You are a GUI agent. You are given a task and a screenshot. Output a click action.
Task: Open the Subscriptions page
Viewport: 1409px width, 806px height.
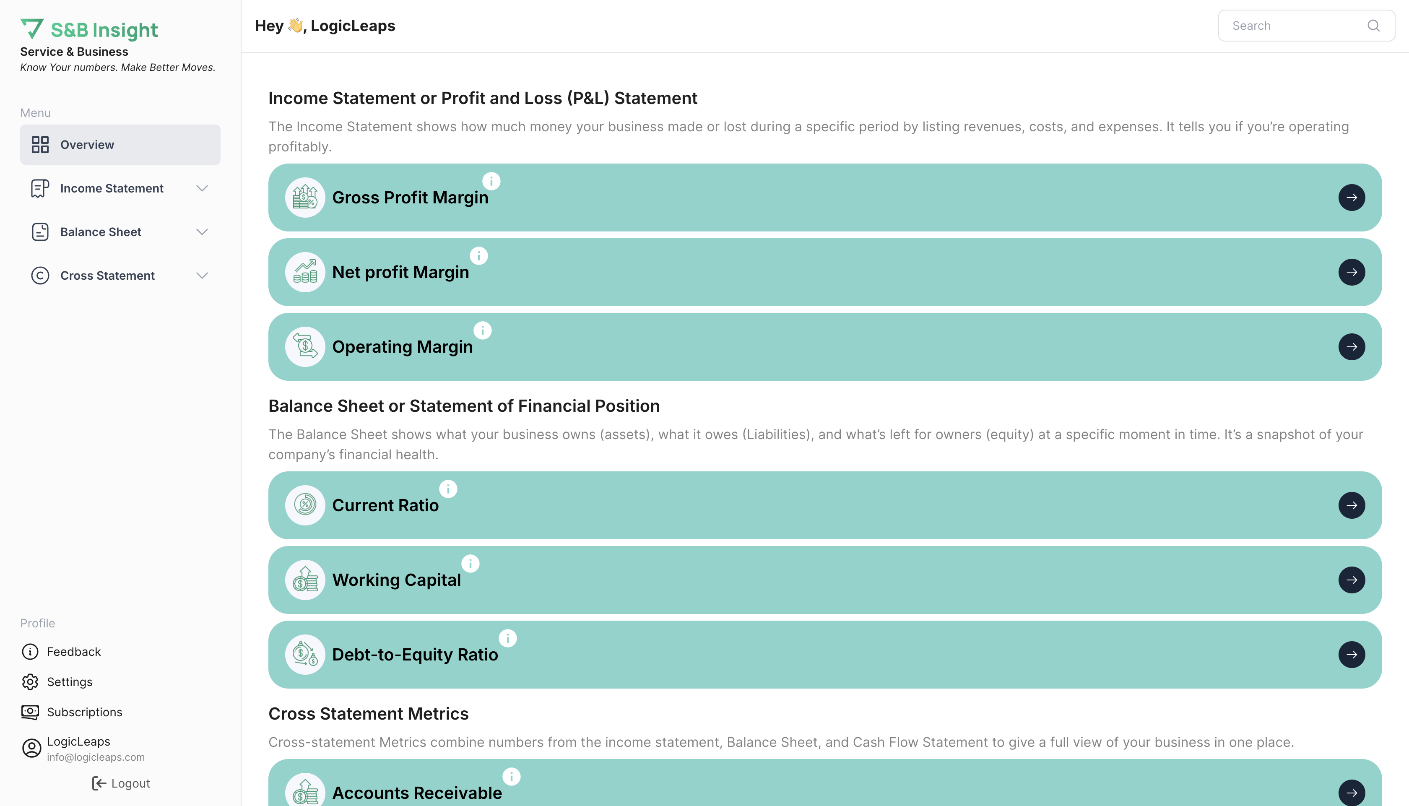click(x=84, y=712)
